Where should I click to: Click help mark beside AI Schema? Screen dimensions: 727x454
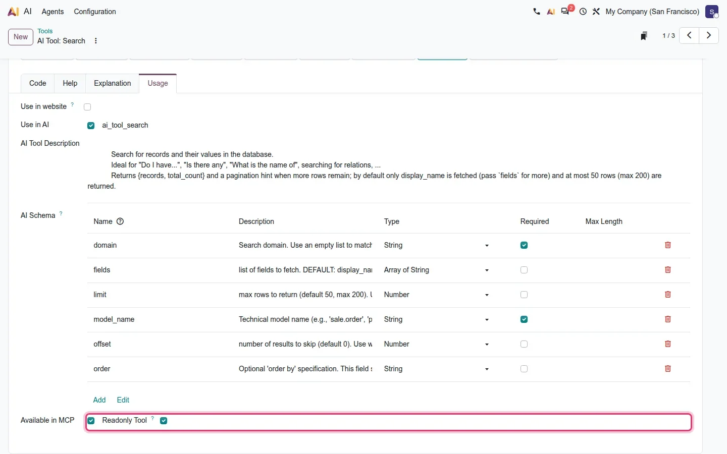click(x=61, y=213)
